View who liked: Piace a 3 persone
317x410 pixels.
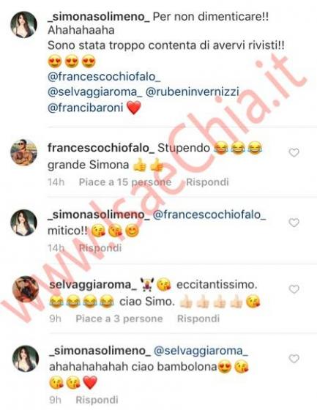[119, 318]
